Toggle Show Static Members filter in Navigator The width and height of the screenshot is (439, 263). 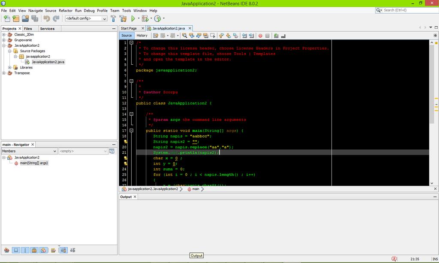click(x=25, y=250)
